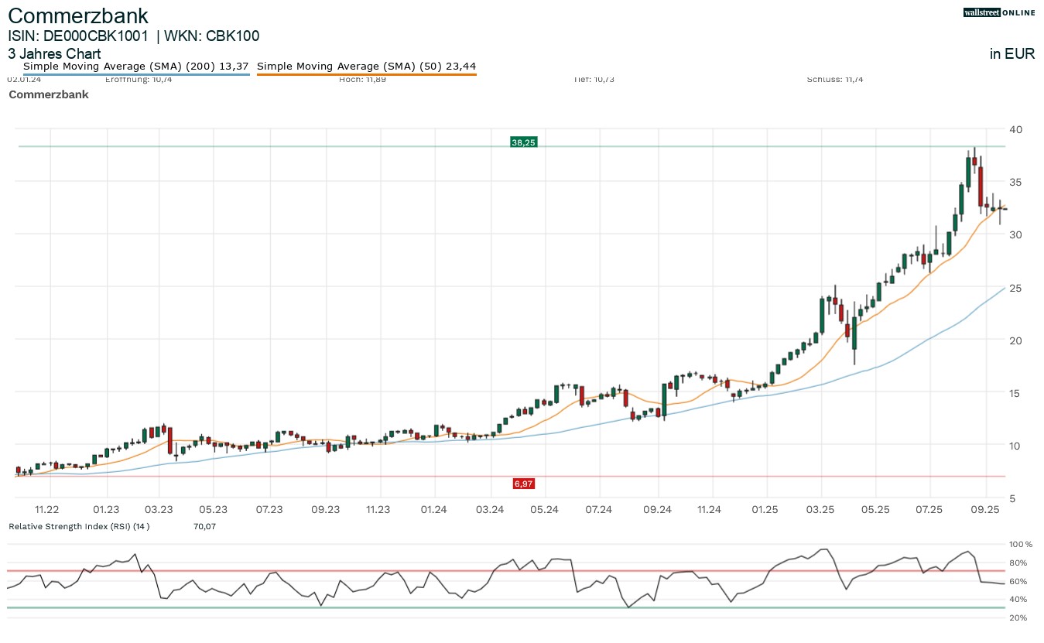Click the green 38,25 high price marker
Viewport: 1044px width, 643px height.
pyautogui.click(x=523, y=142)
